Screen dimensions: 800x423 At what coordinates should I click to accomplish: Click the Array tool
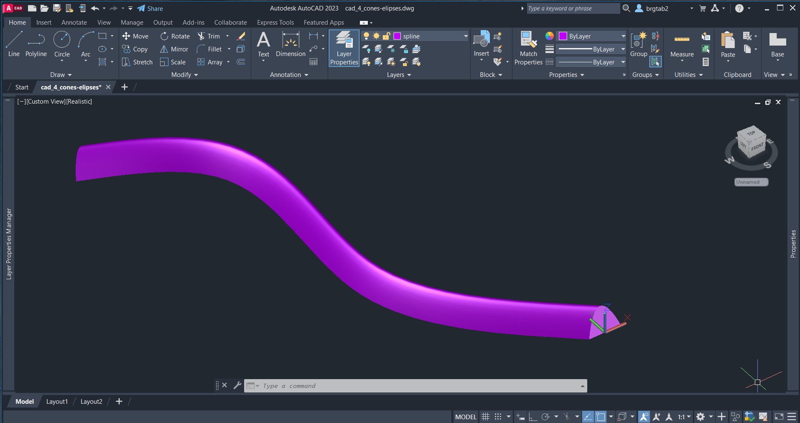[210, 62]
